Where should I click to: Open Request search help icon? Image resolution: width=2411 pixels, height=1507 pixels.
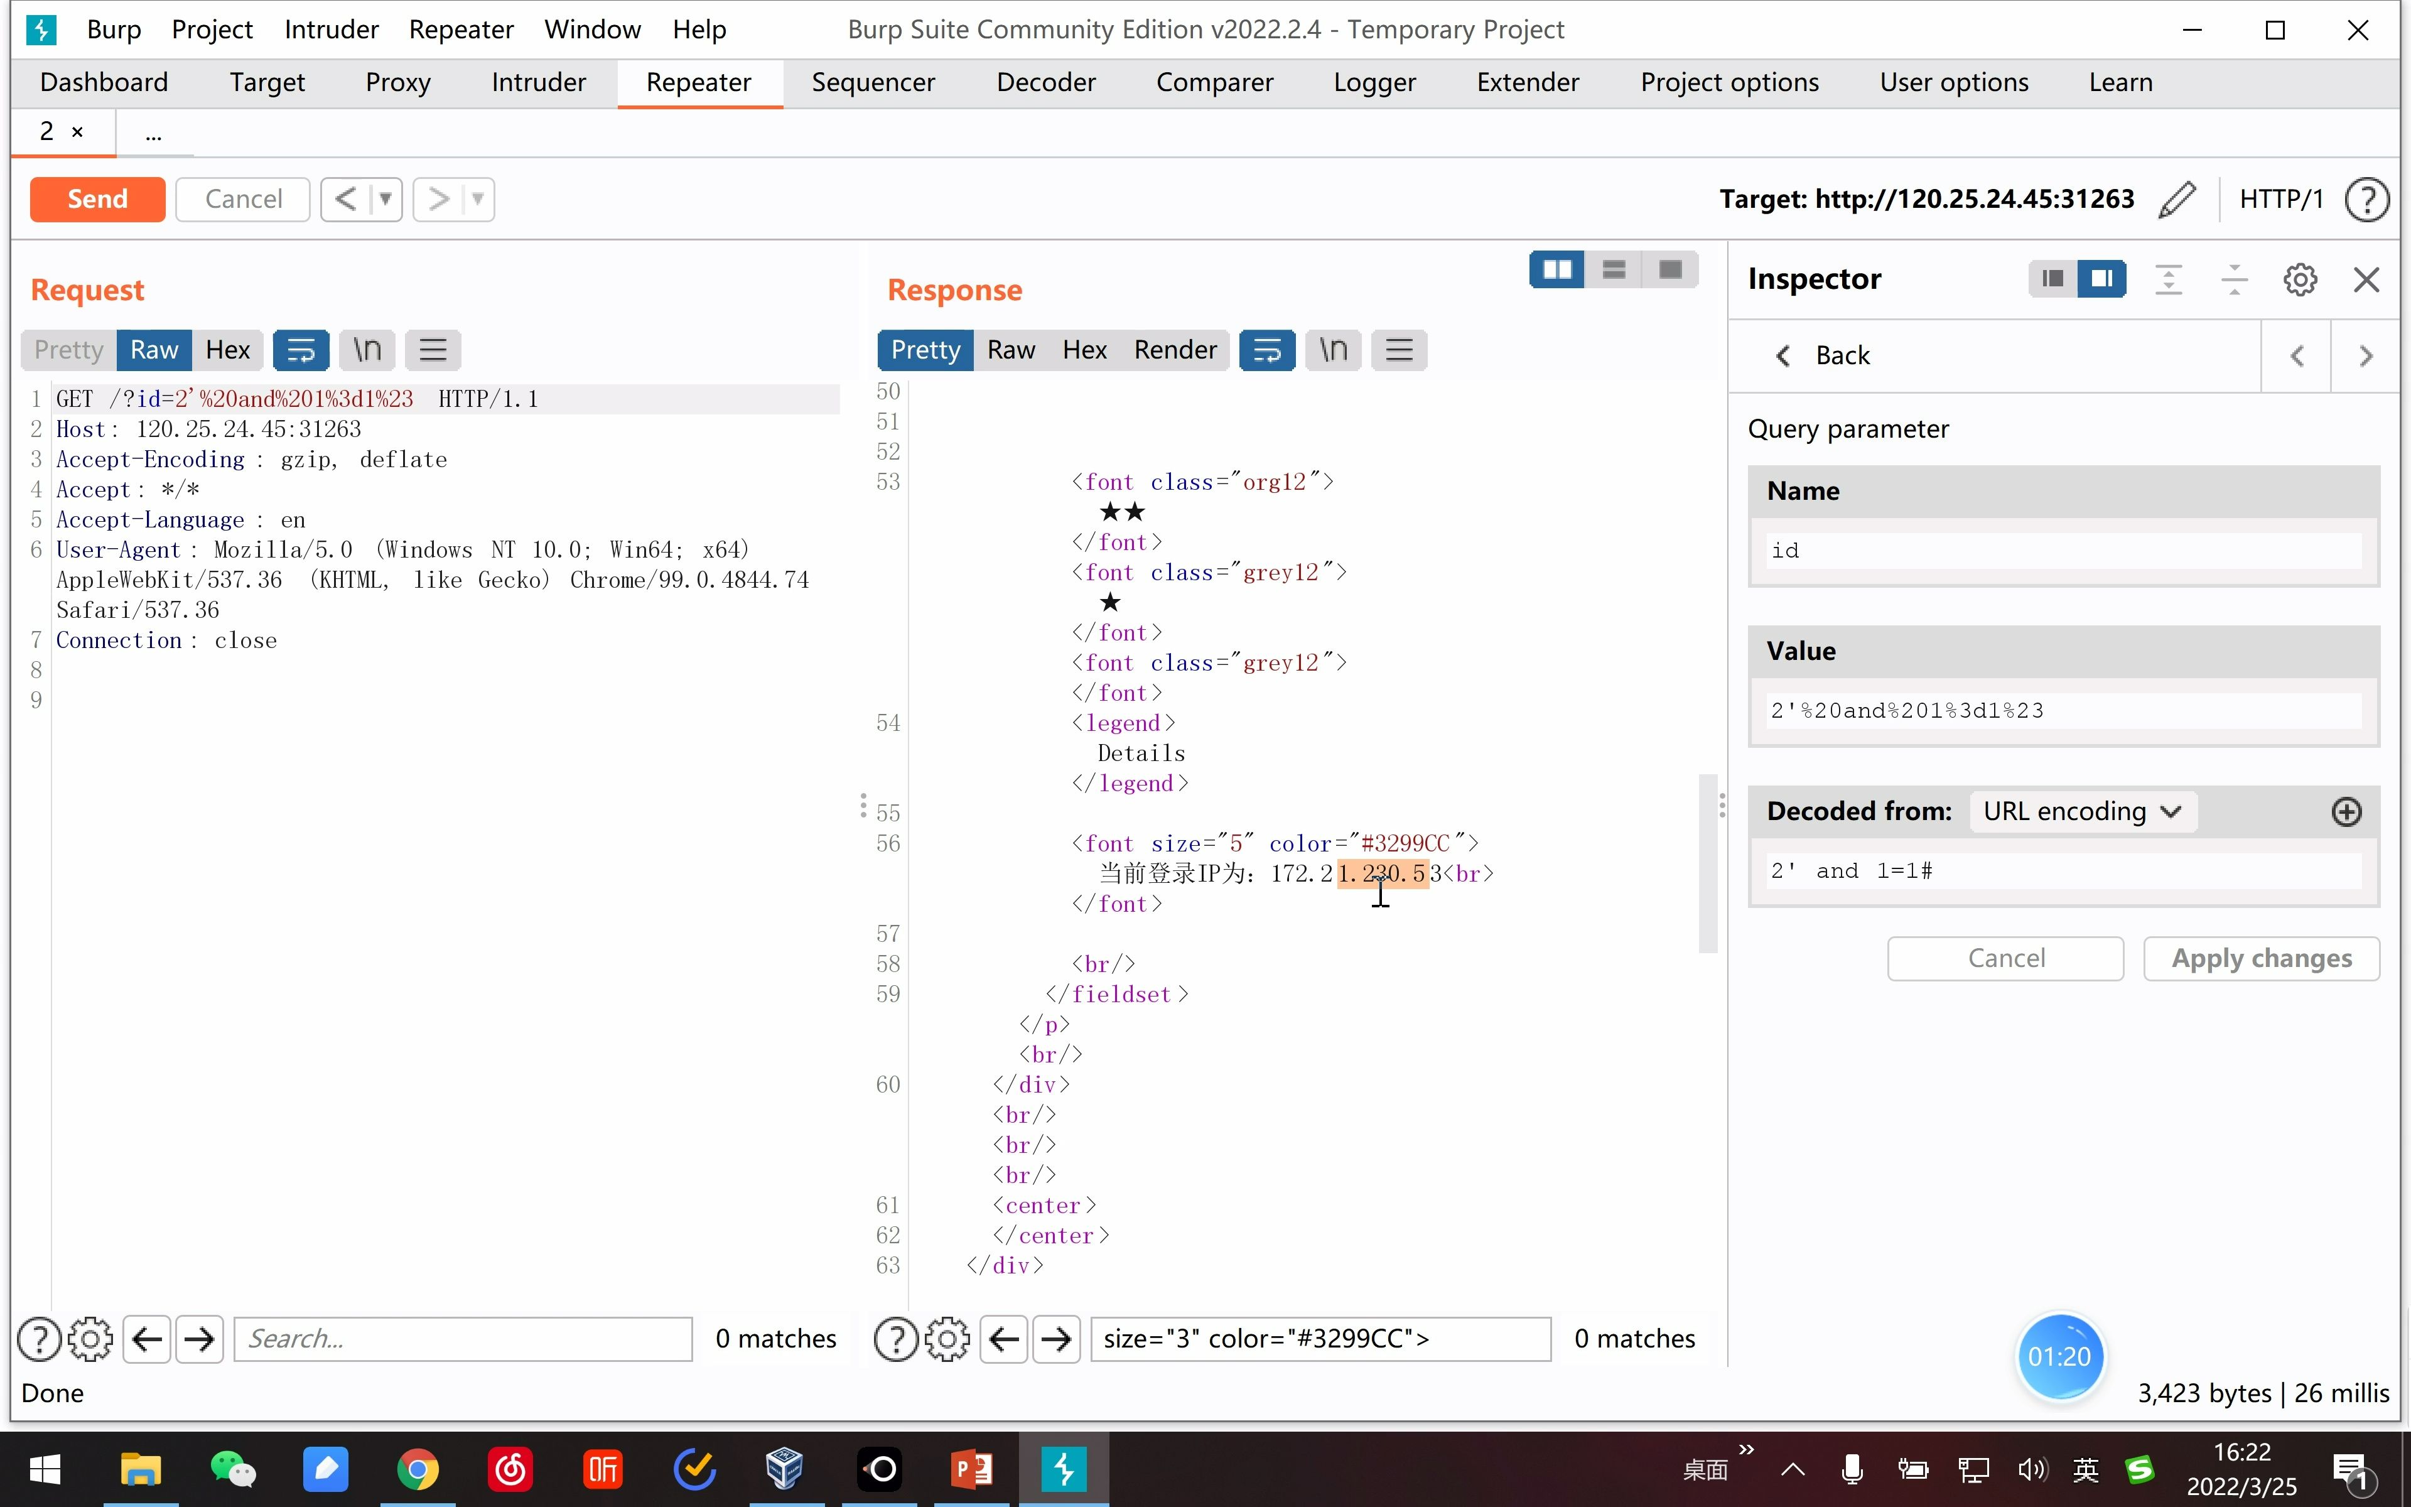coord(40,1339)
